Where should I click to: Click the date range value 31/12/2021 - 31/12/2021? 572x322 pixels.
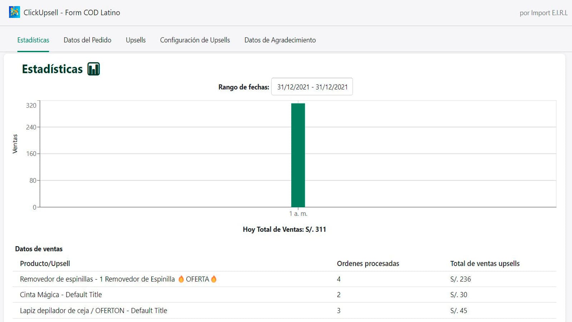(x=311, y=86)
